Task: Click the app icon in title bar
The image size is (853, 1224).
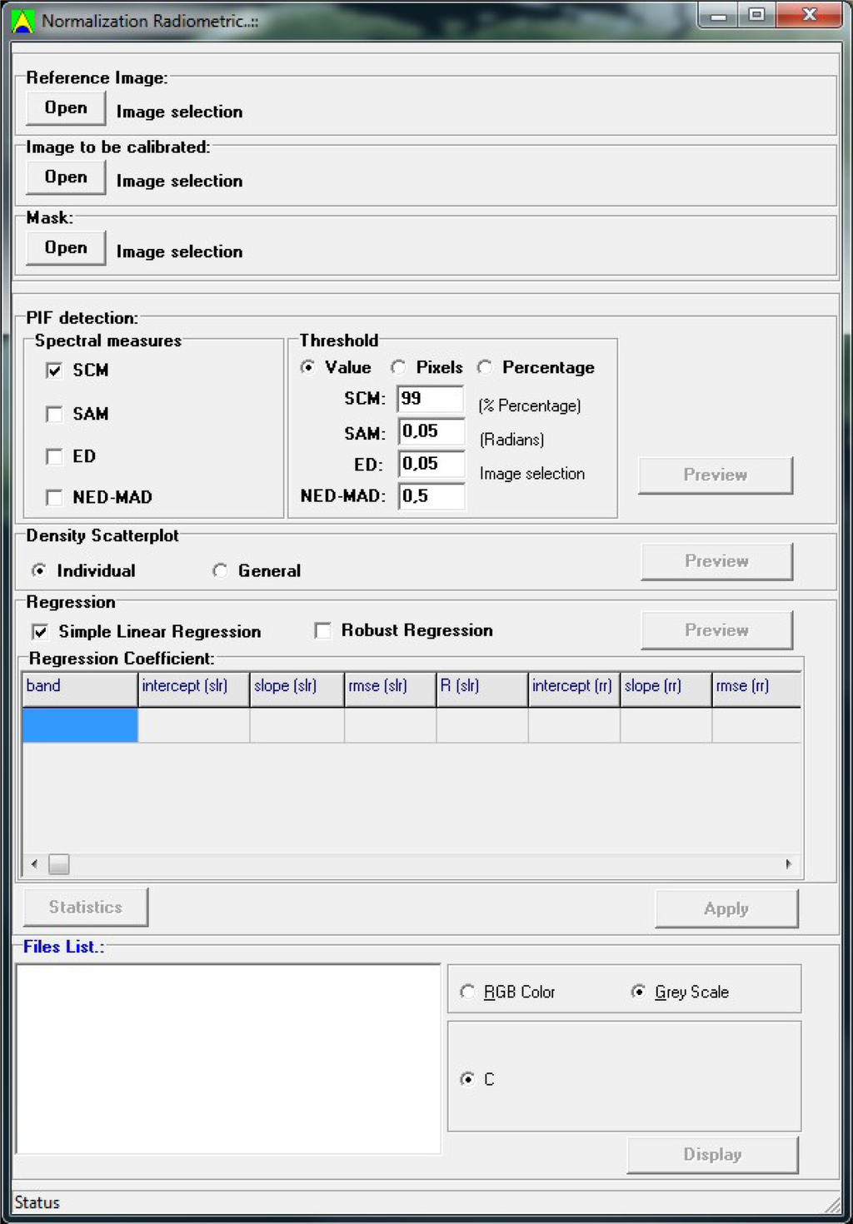Action: [22, 21]
